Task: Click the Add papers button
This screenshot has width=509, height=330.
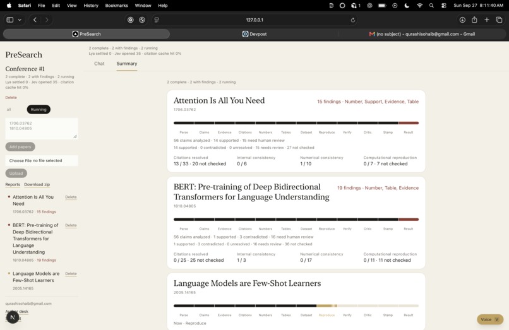Action: [x=20, y=146]
